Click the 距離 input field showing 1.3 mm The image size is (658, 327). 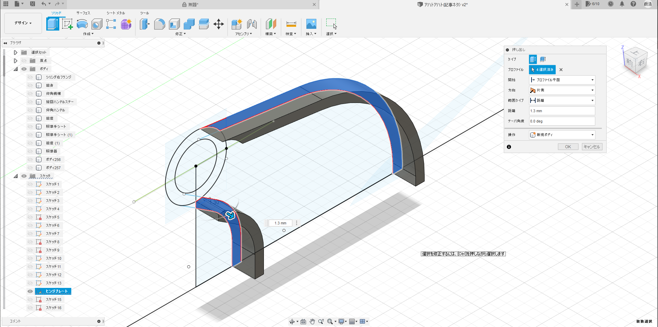pos(562,111)
